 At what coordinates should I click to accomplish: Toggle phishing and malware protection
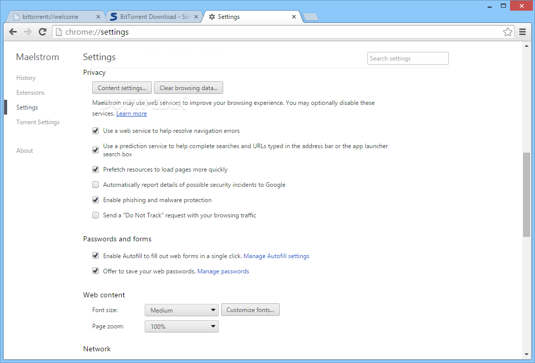96,200
